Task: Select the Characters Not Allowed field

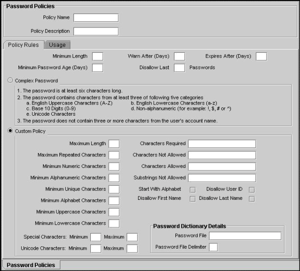Action: (222, 155)
